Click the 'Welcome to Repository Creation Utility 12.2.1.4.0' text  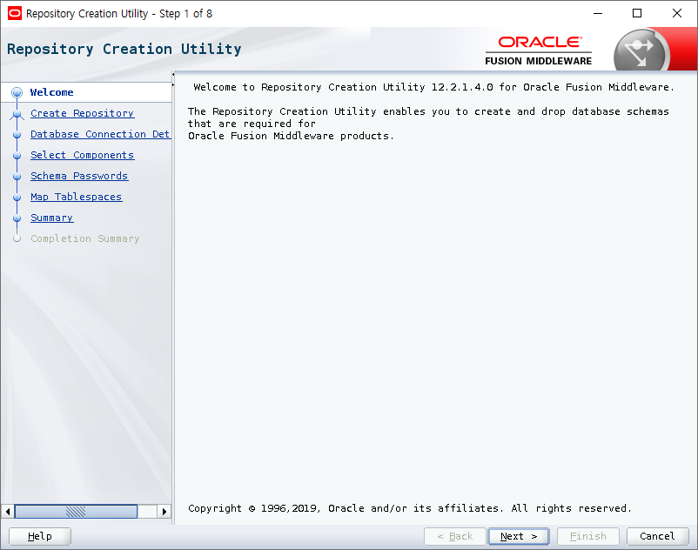click(343, 87)
